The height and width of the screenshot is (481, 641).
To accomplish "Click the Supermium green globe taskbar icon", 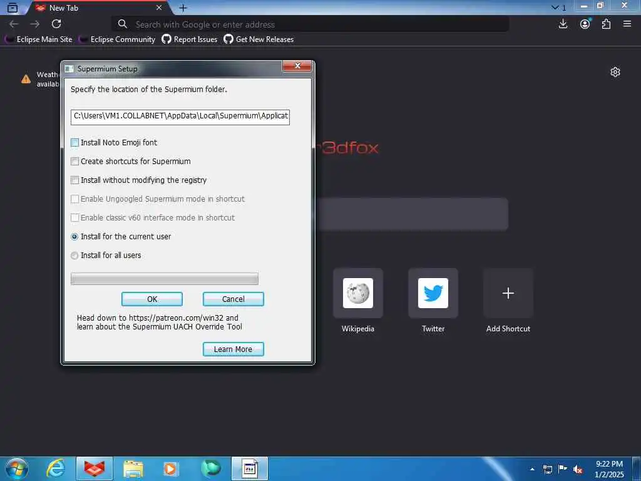I will [211, 468].
